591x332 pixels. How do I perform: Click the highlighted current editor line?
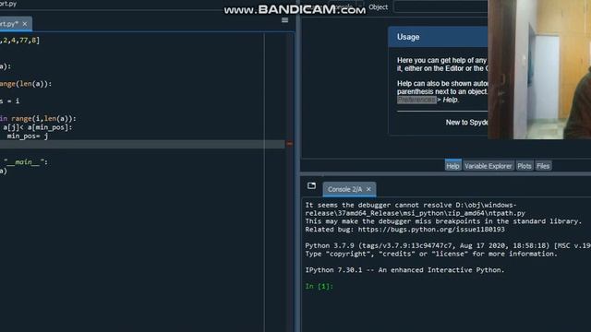[142, 145]
